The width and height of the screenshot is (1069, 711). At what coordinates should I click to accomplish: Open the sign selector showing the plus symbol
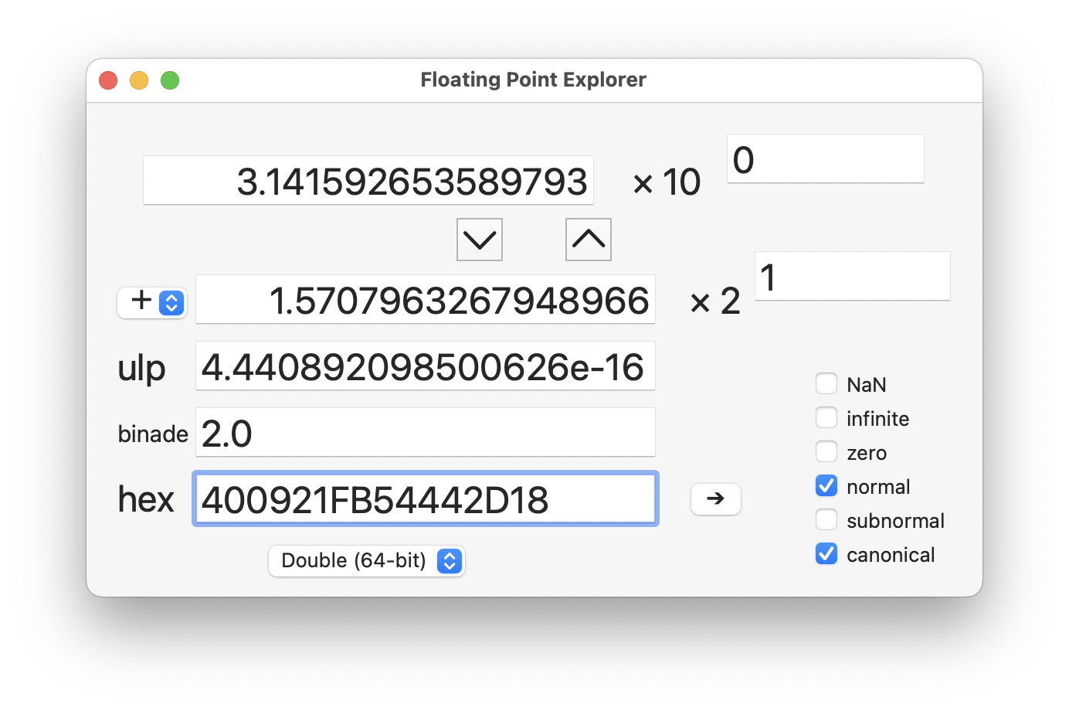pyautogui.click(x=151, y=303)
